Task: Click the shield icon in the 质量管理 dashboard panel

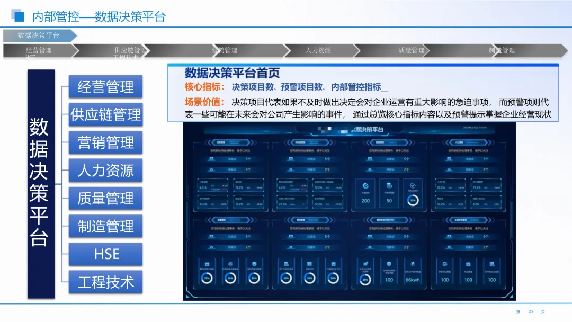Action: coord(254,264)
